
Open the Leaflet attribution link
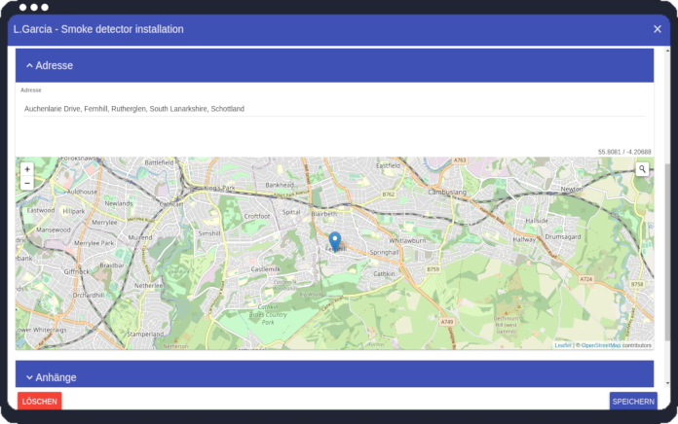click(x=562, y=345)
